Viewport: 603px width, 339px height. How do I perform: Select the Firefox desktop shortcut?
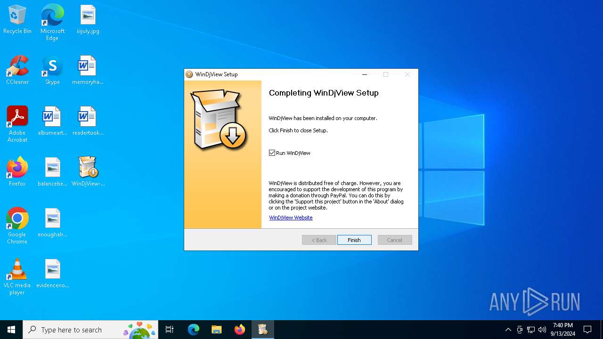click(x=17, y=172)
